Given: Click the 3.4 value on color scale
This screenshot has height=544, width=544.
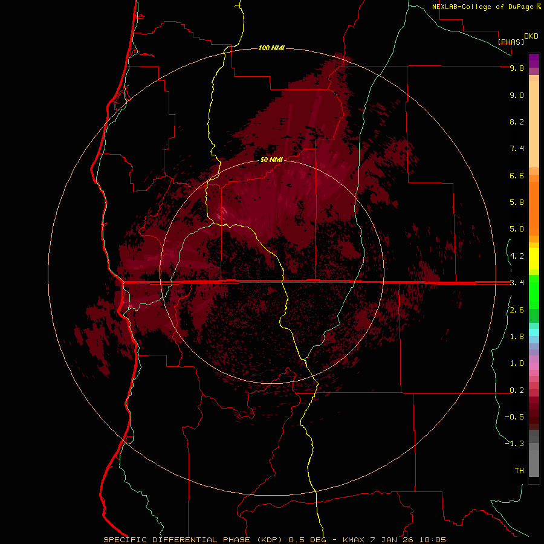Looking at the screenshot, I should (517, 283).
